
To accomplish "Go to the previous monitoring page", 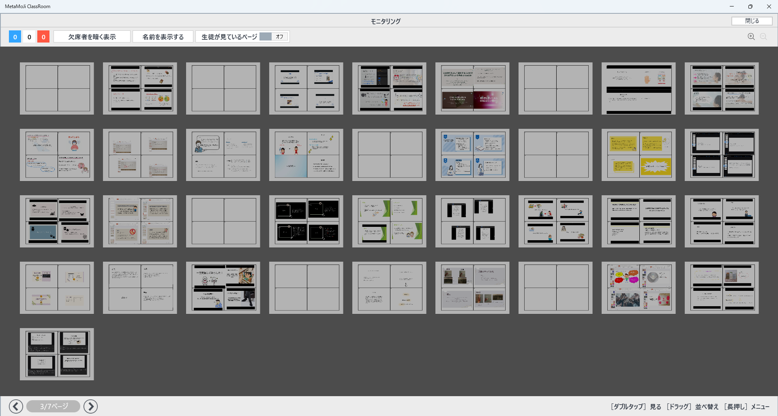I will pyautogui.click(x=16, y=406).
